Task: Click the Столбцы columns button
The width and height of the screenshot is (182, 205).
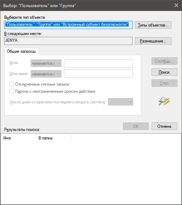Action: click(164, 61)
